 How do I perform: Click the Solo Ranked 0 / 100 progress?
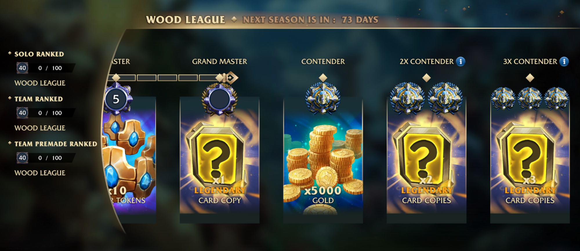(50, 68)
